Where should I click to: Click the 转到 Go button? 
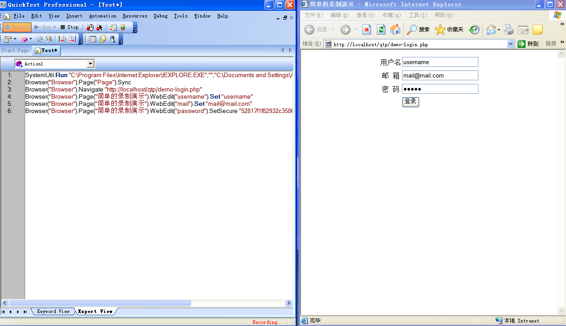(528, 44)
